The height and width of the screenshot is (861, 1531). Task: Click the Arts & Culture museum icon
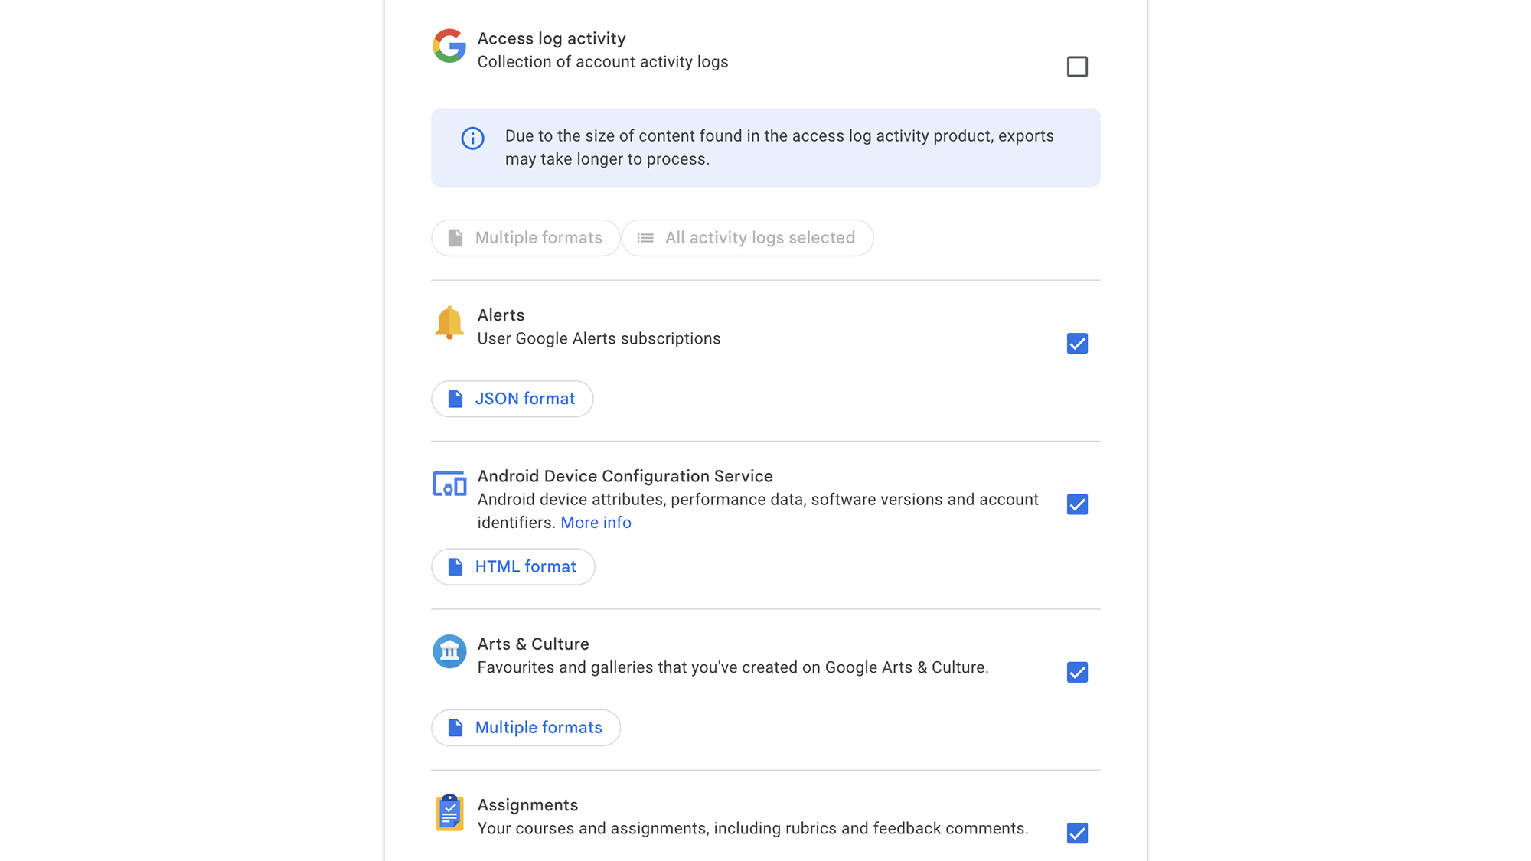click(449, 651)
